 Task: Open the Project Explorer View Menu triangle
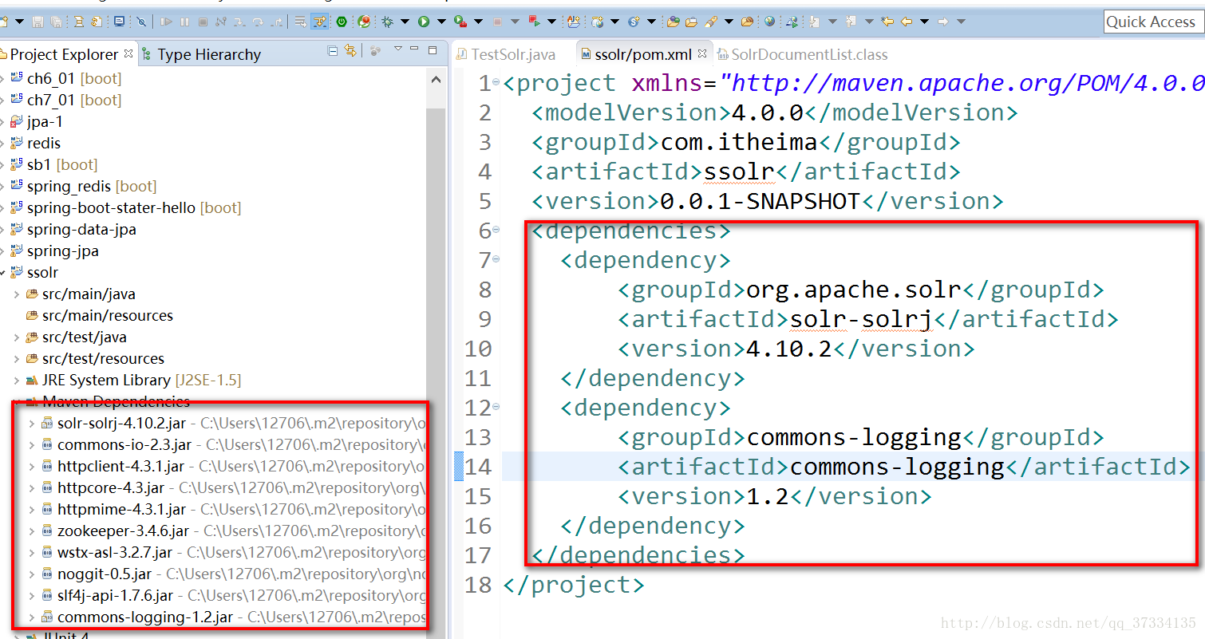pos(398,48)
